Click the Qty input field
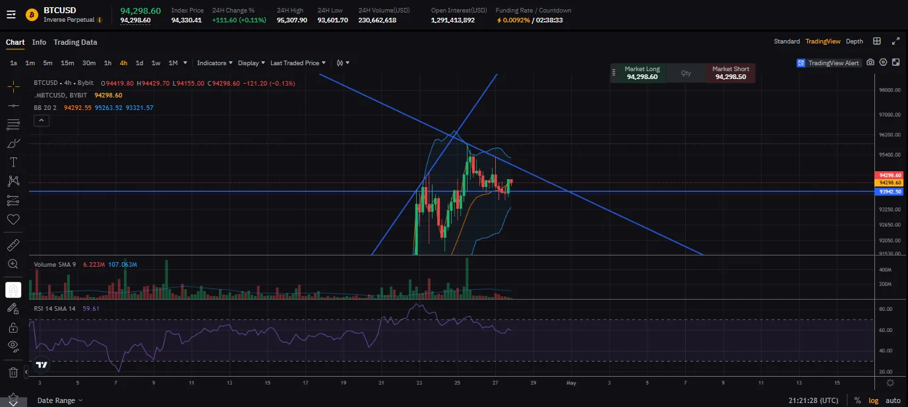The image size is (908, 407). [686, 73]
